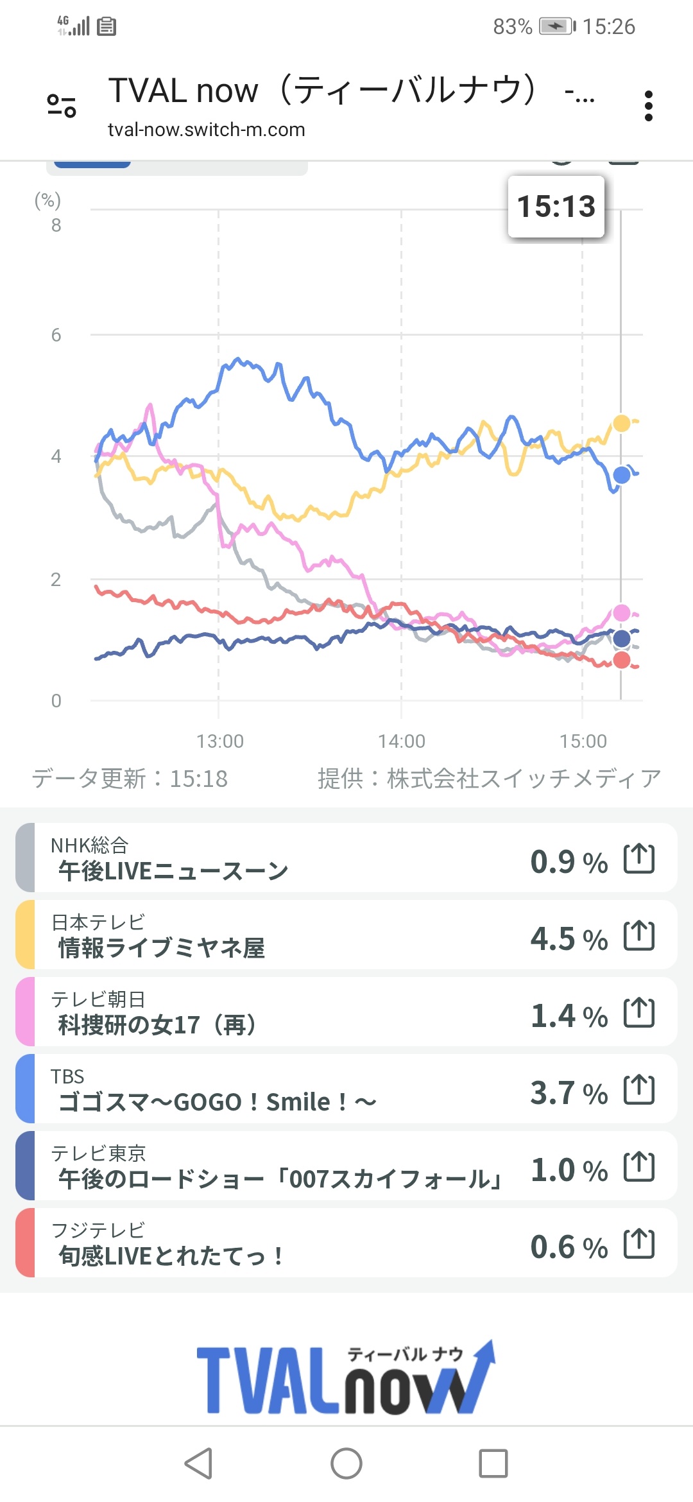Image resolution: width=693 pixels, height=1502 pixels.
Task: Click the TVAL now footer logo
Action: tap(345, 1377)
